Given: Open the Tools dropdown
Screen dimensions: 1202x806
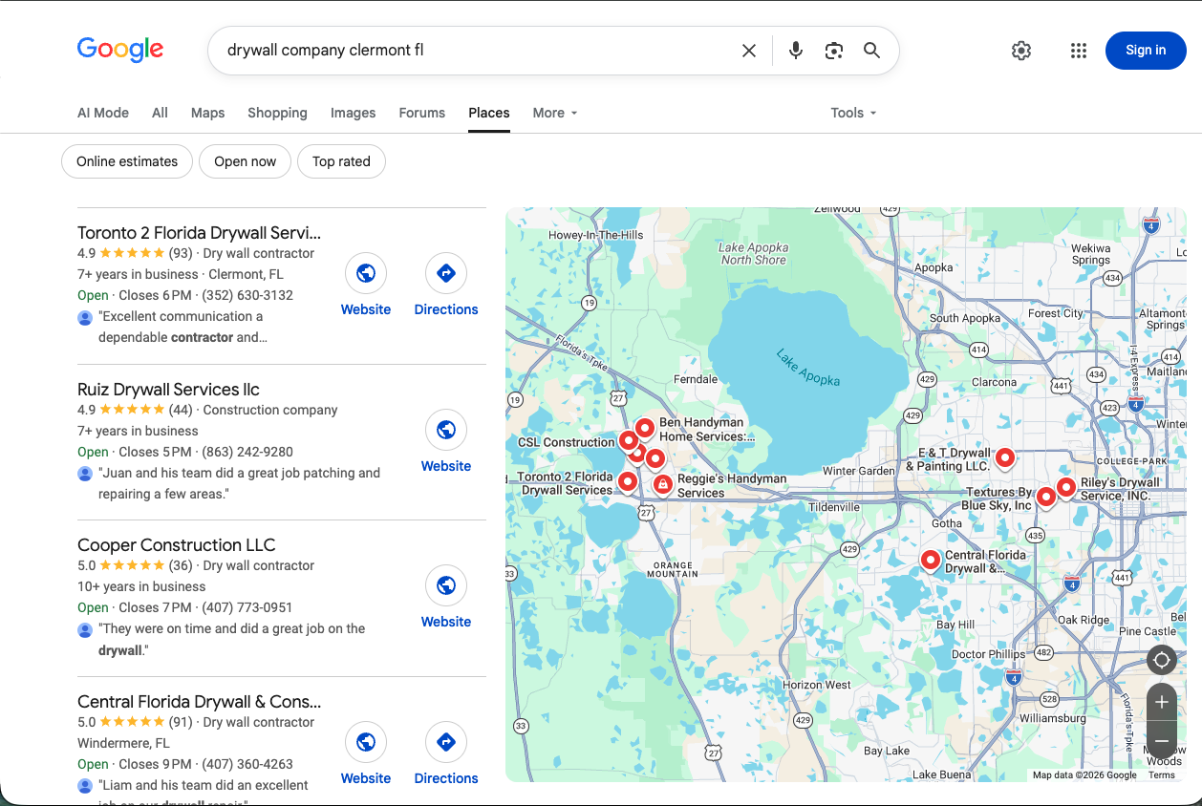Looking at the screenshot, I should (853, 113).
